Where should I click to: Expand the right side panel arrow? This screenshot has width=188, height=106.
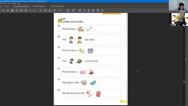tap(186, 59)
